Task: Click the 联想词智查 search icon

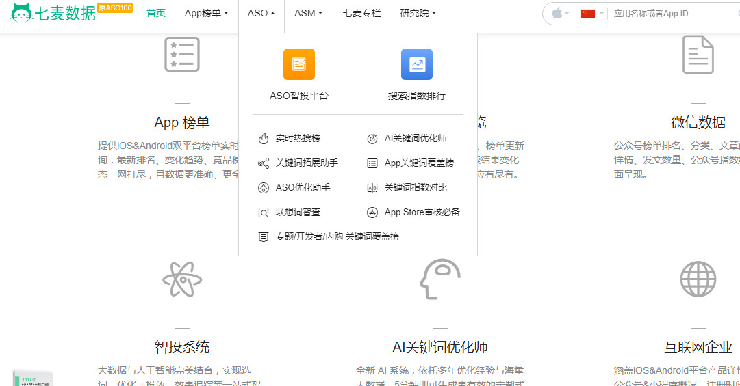Action: coord(264,212)
